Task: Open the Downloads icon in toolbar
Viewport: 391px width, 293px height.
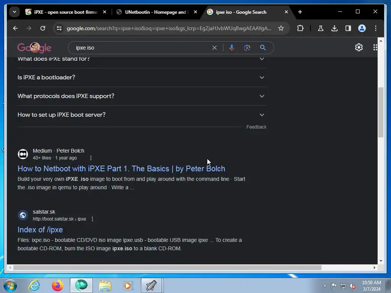Action: 334,28
